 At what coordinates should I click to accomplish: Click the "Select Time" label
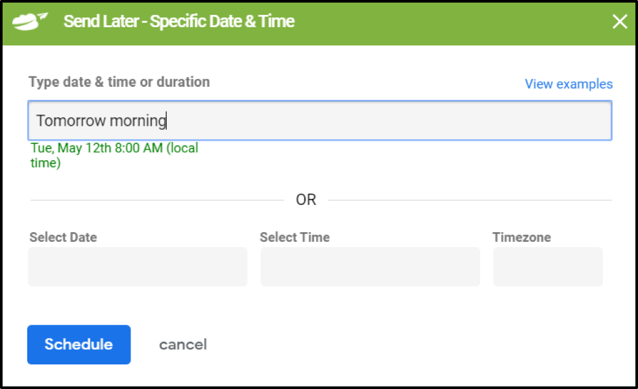pyautogui.click(x=295, y=237)
